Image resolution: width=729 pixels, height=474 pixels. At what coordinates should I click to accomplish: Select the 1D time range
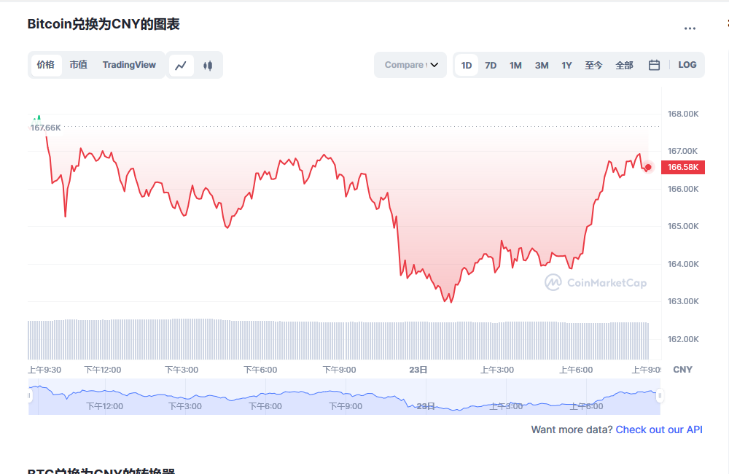tap(467, 65)
